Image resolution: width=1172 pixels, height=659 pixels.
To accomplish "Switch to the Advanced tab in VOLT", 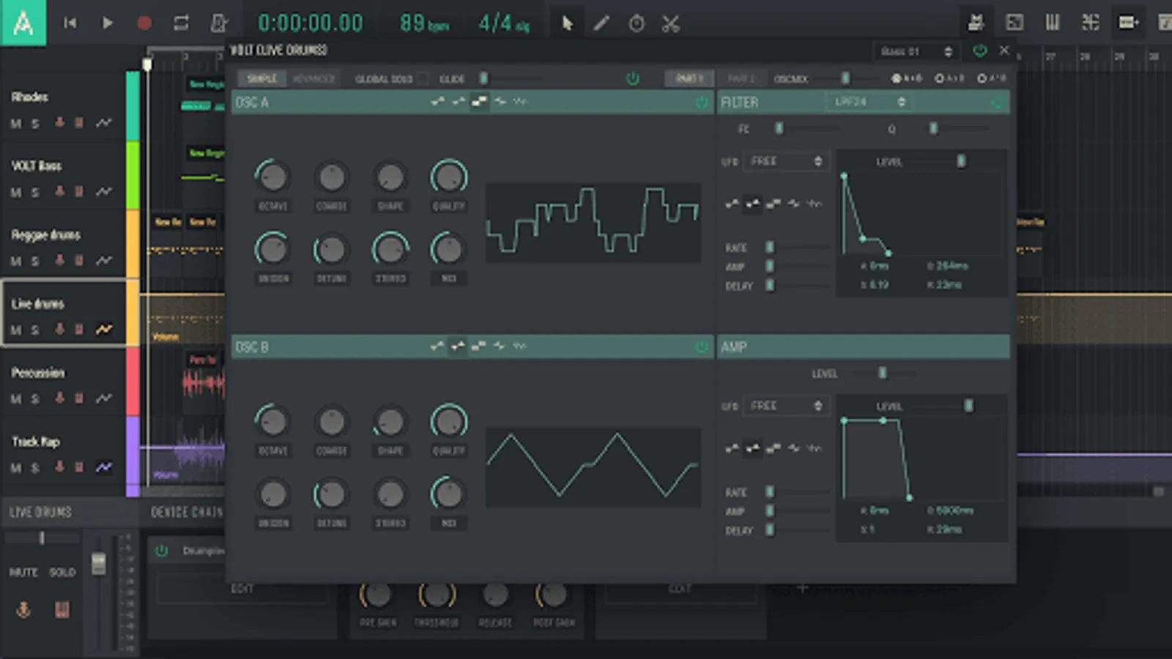I will pos(314,78).
